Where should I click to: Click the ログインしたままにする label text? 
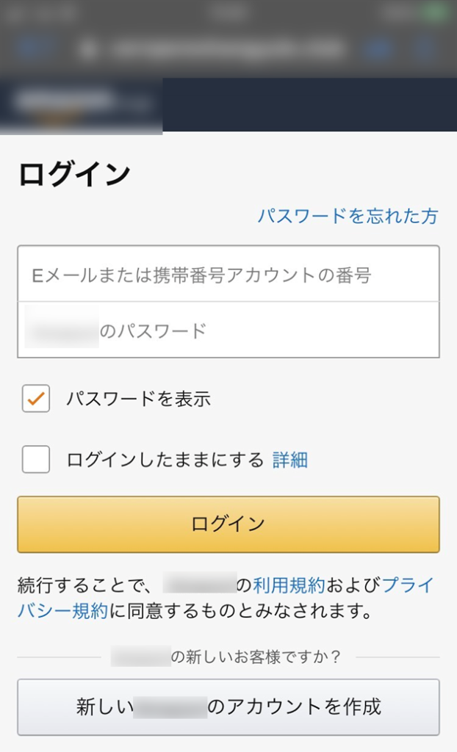[x=165, y=460]
